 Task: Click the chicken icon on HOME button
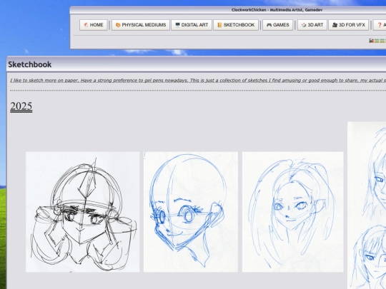[86, 25]
